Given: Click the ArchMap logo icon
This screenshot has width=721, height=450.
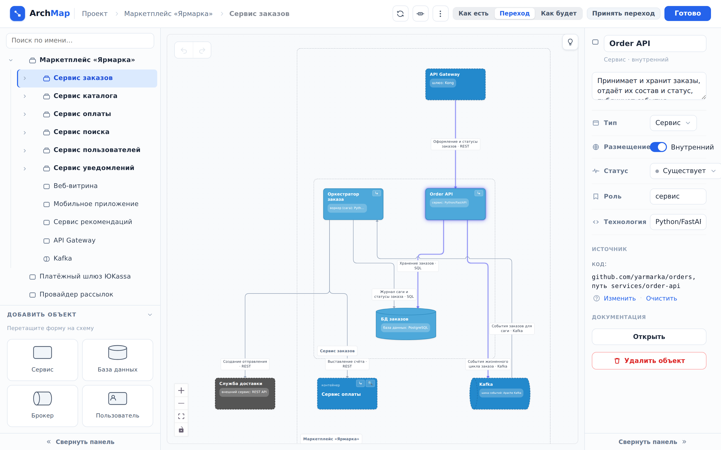Looking at the screenshot, I should (17, 13).
